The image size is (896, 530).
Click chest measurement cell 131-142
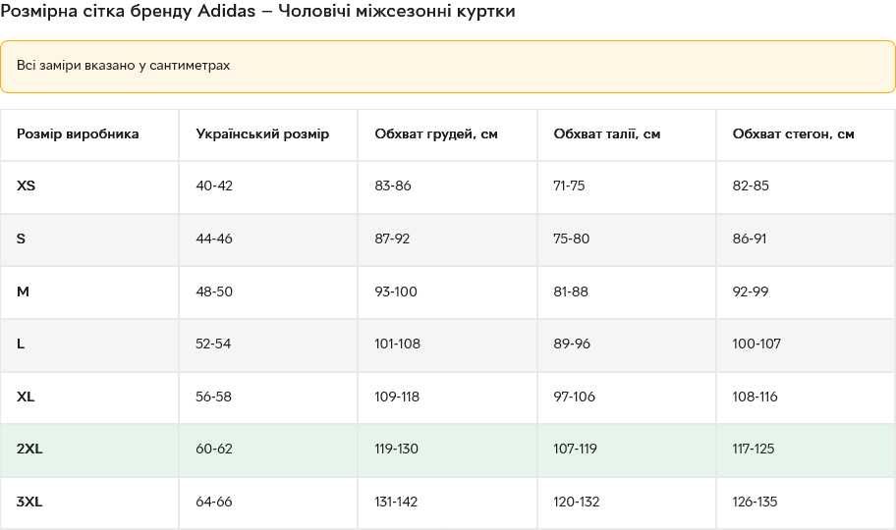pos(396,502)
